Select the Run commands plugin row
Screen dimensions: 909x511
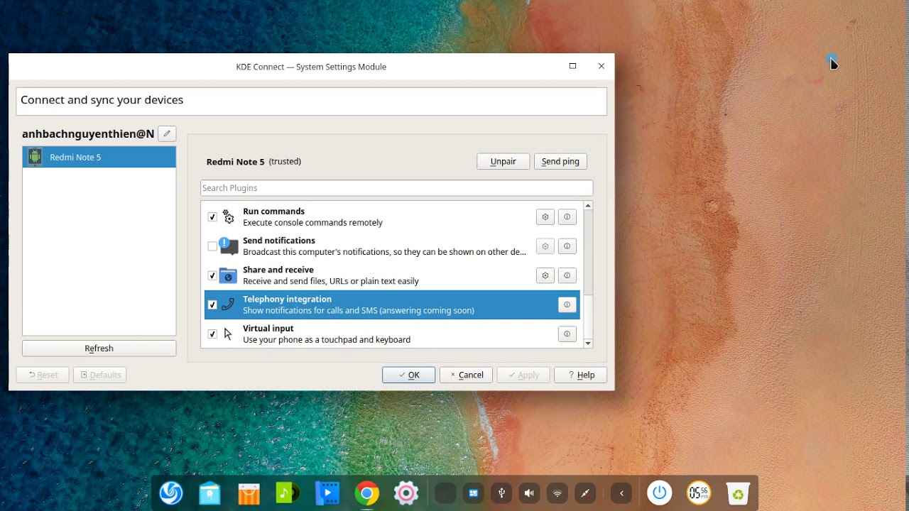pos(392,217)
